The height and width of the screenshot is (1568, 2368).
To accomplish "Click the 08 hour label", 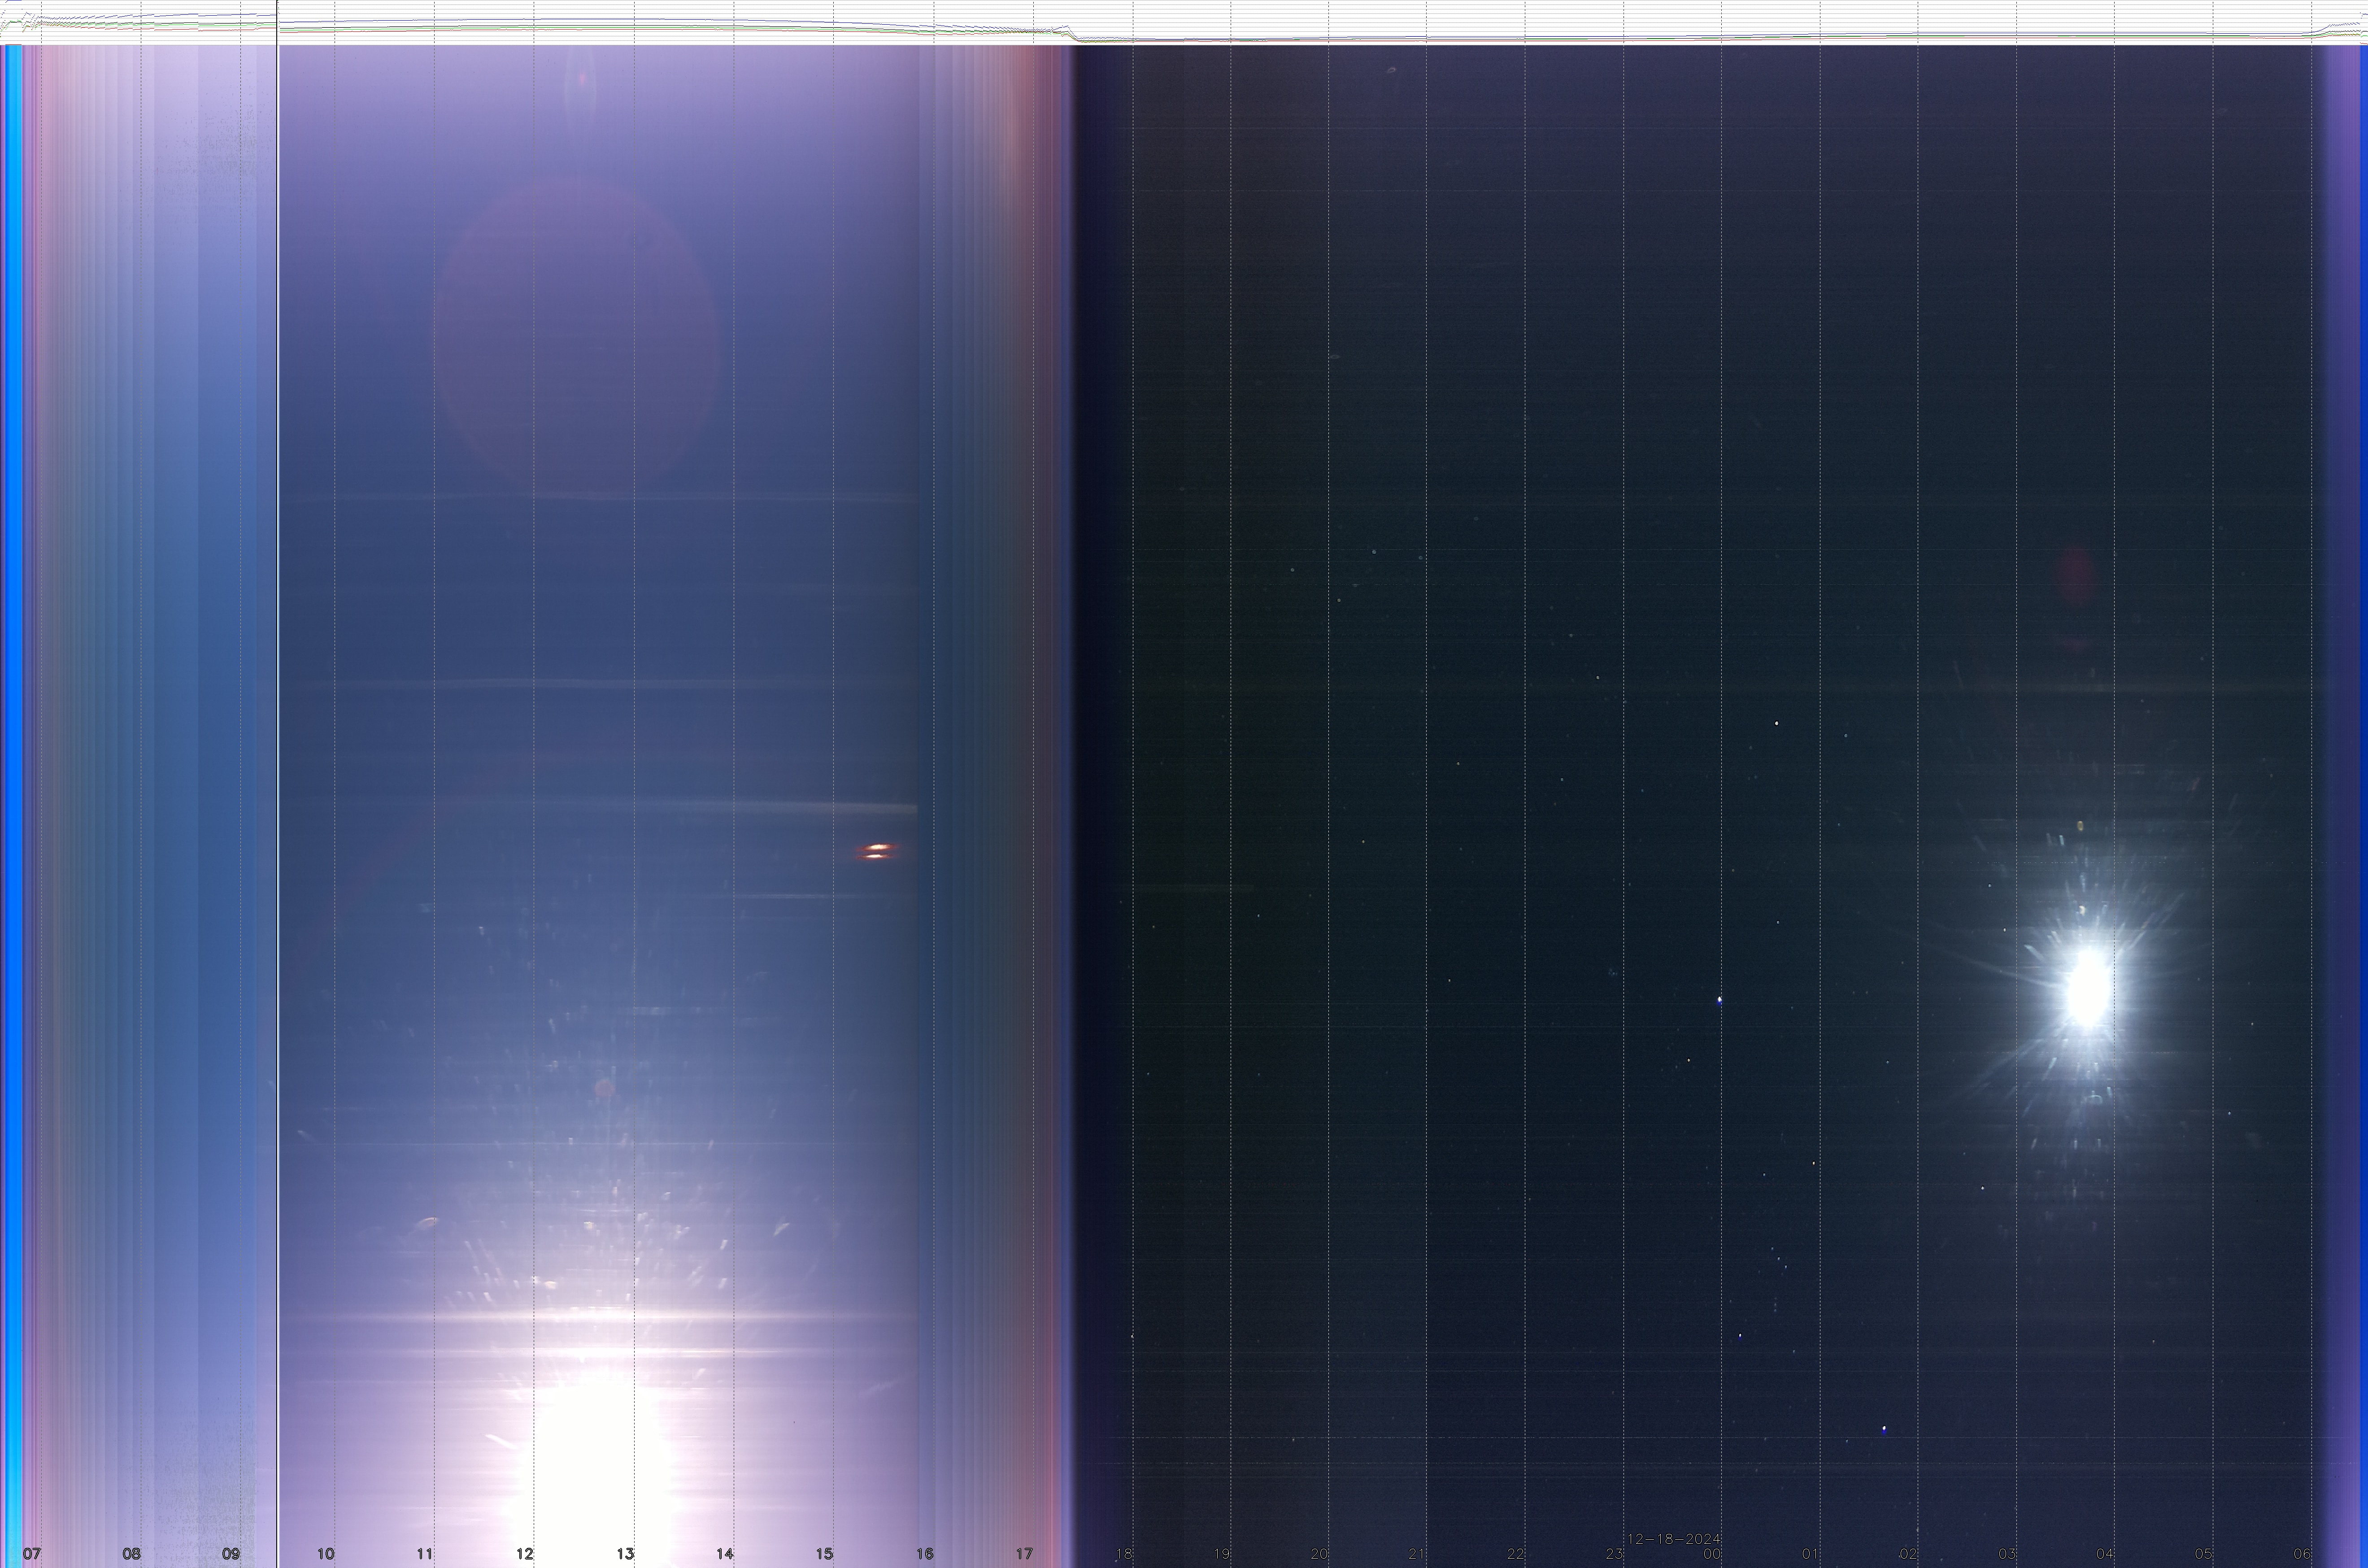I will [x=131, y=1553].
